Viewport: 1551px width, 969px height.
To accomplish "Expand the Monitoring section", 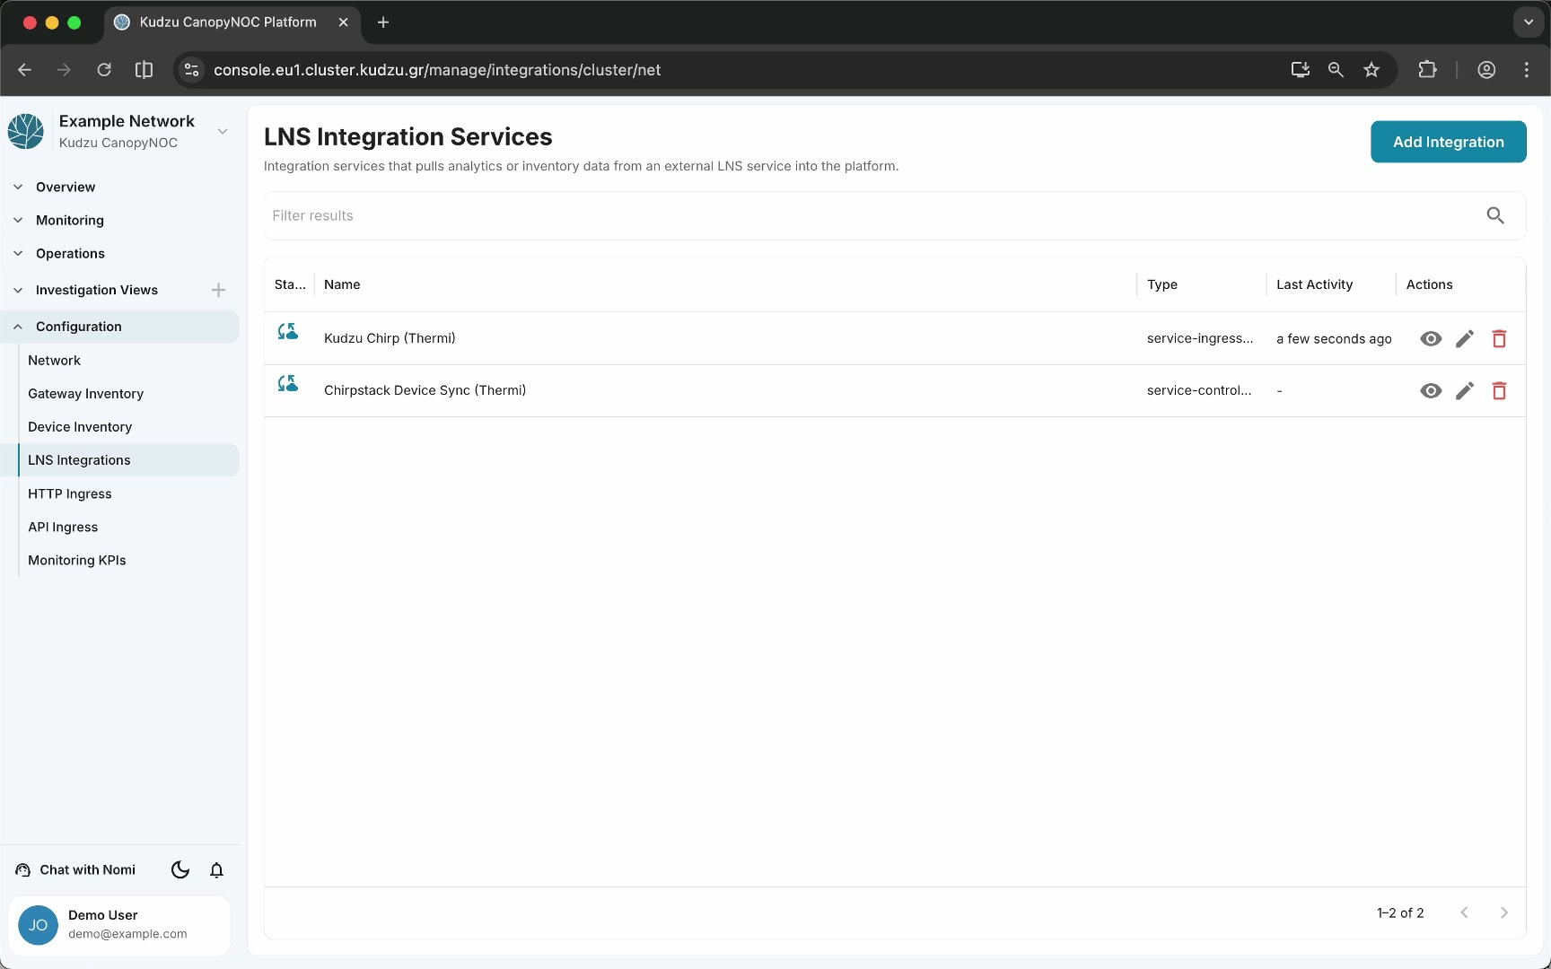I will (x=69, y=220).
